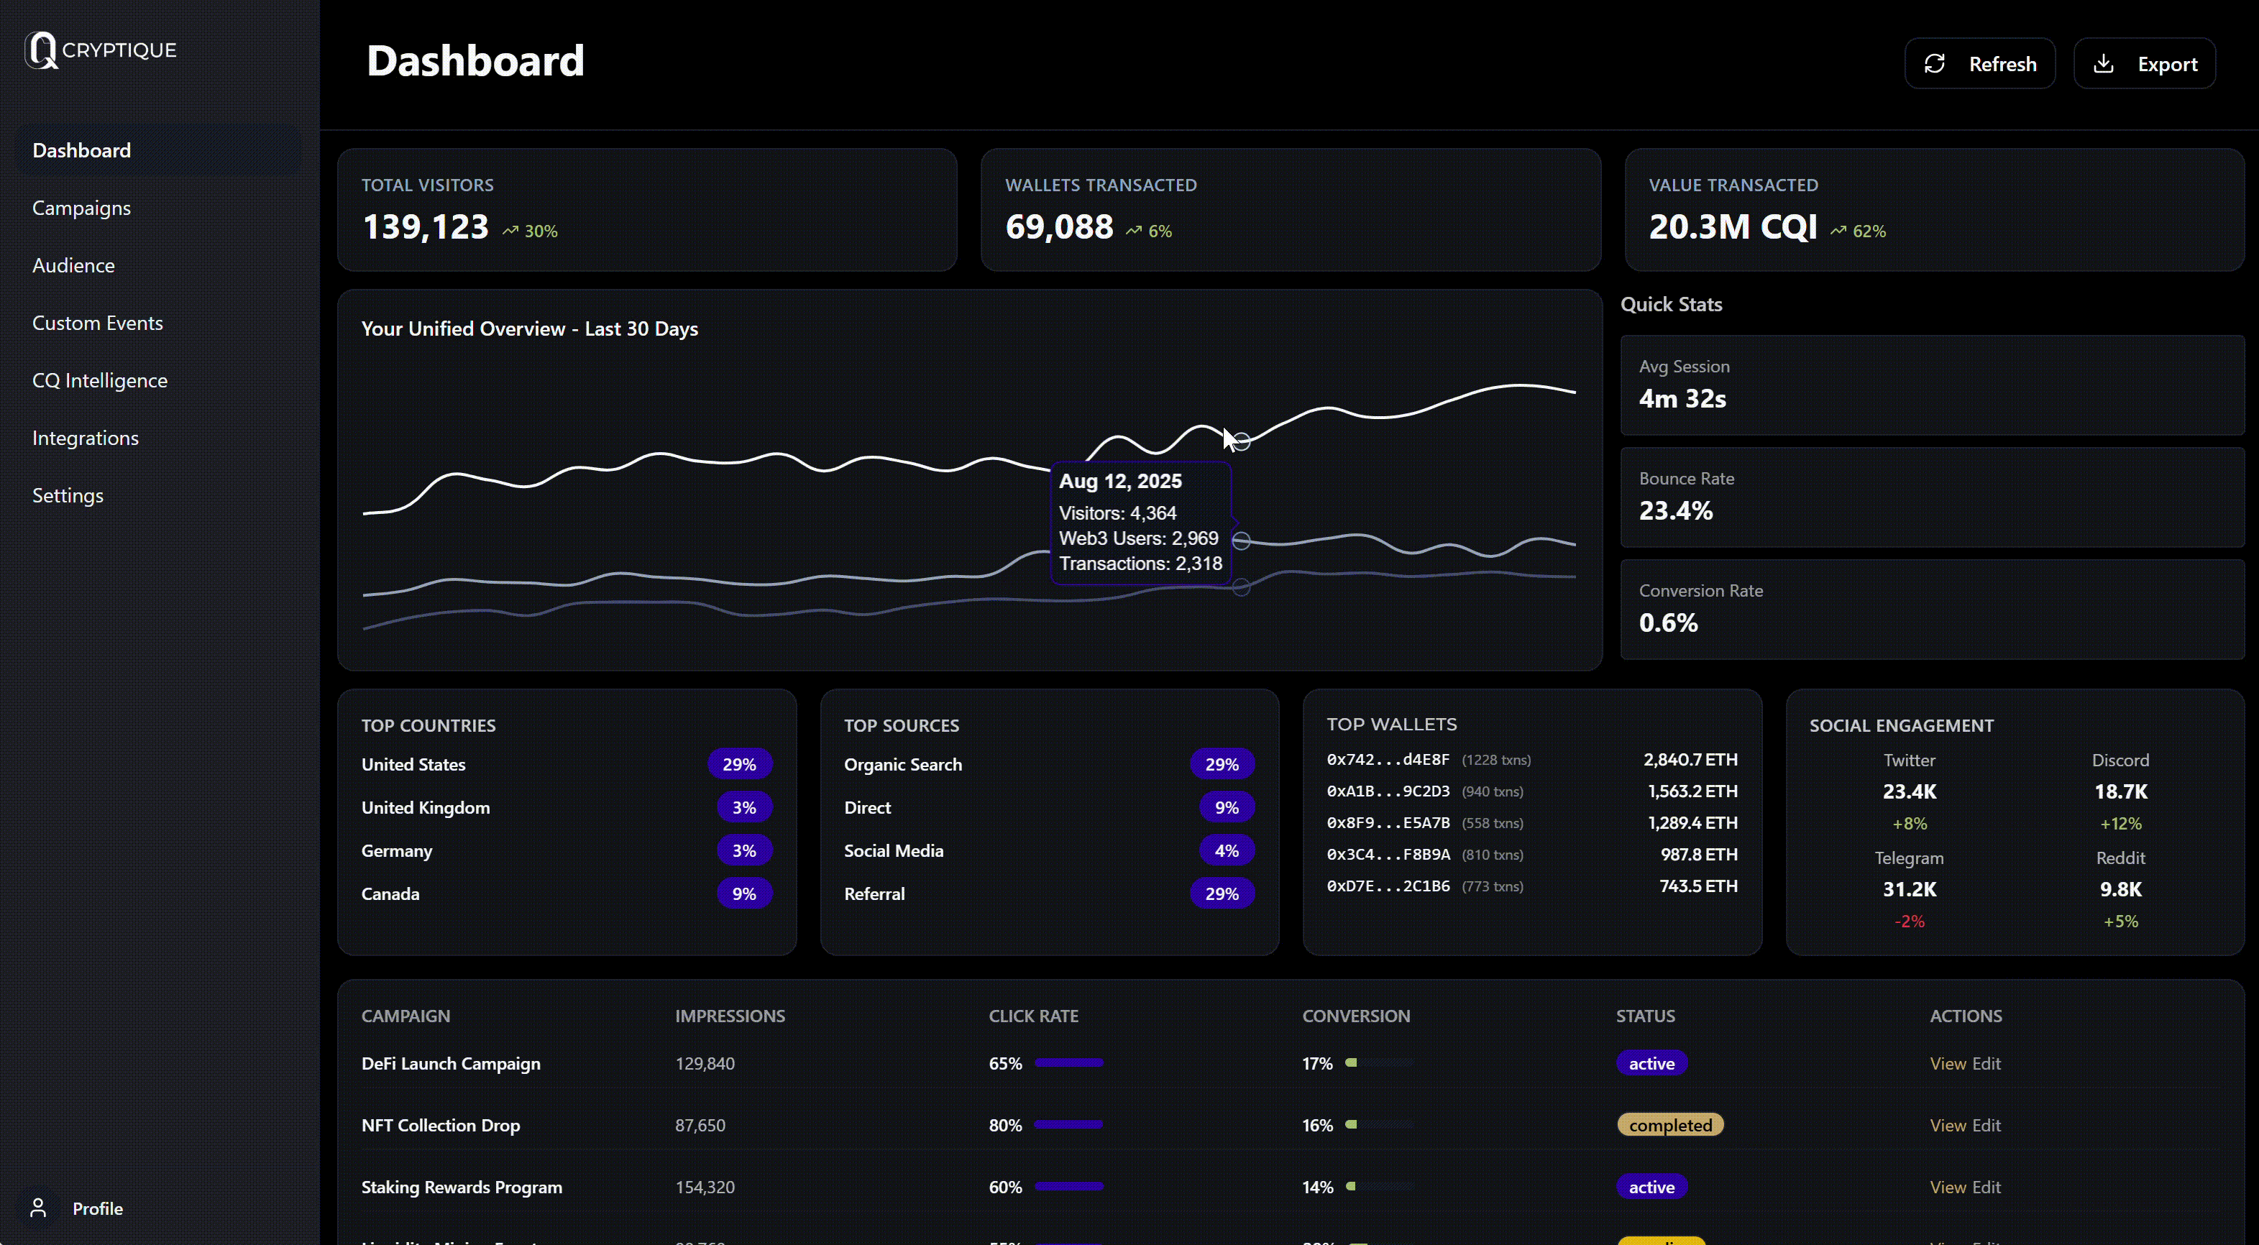Click the trend arrow beside 62% Value Transacted
The height and width of the screenshot is (1245, 2259).
1838,230
